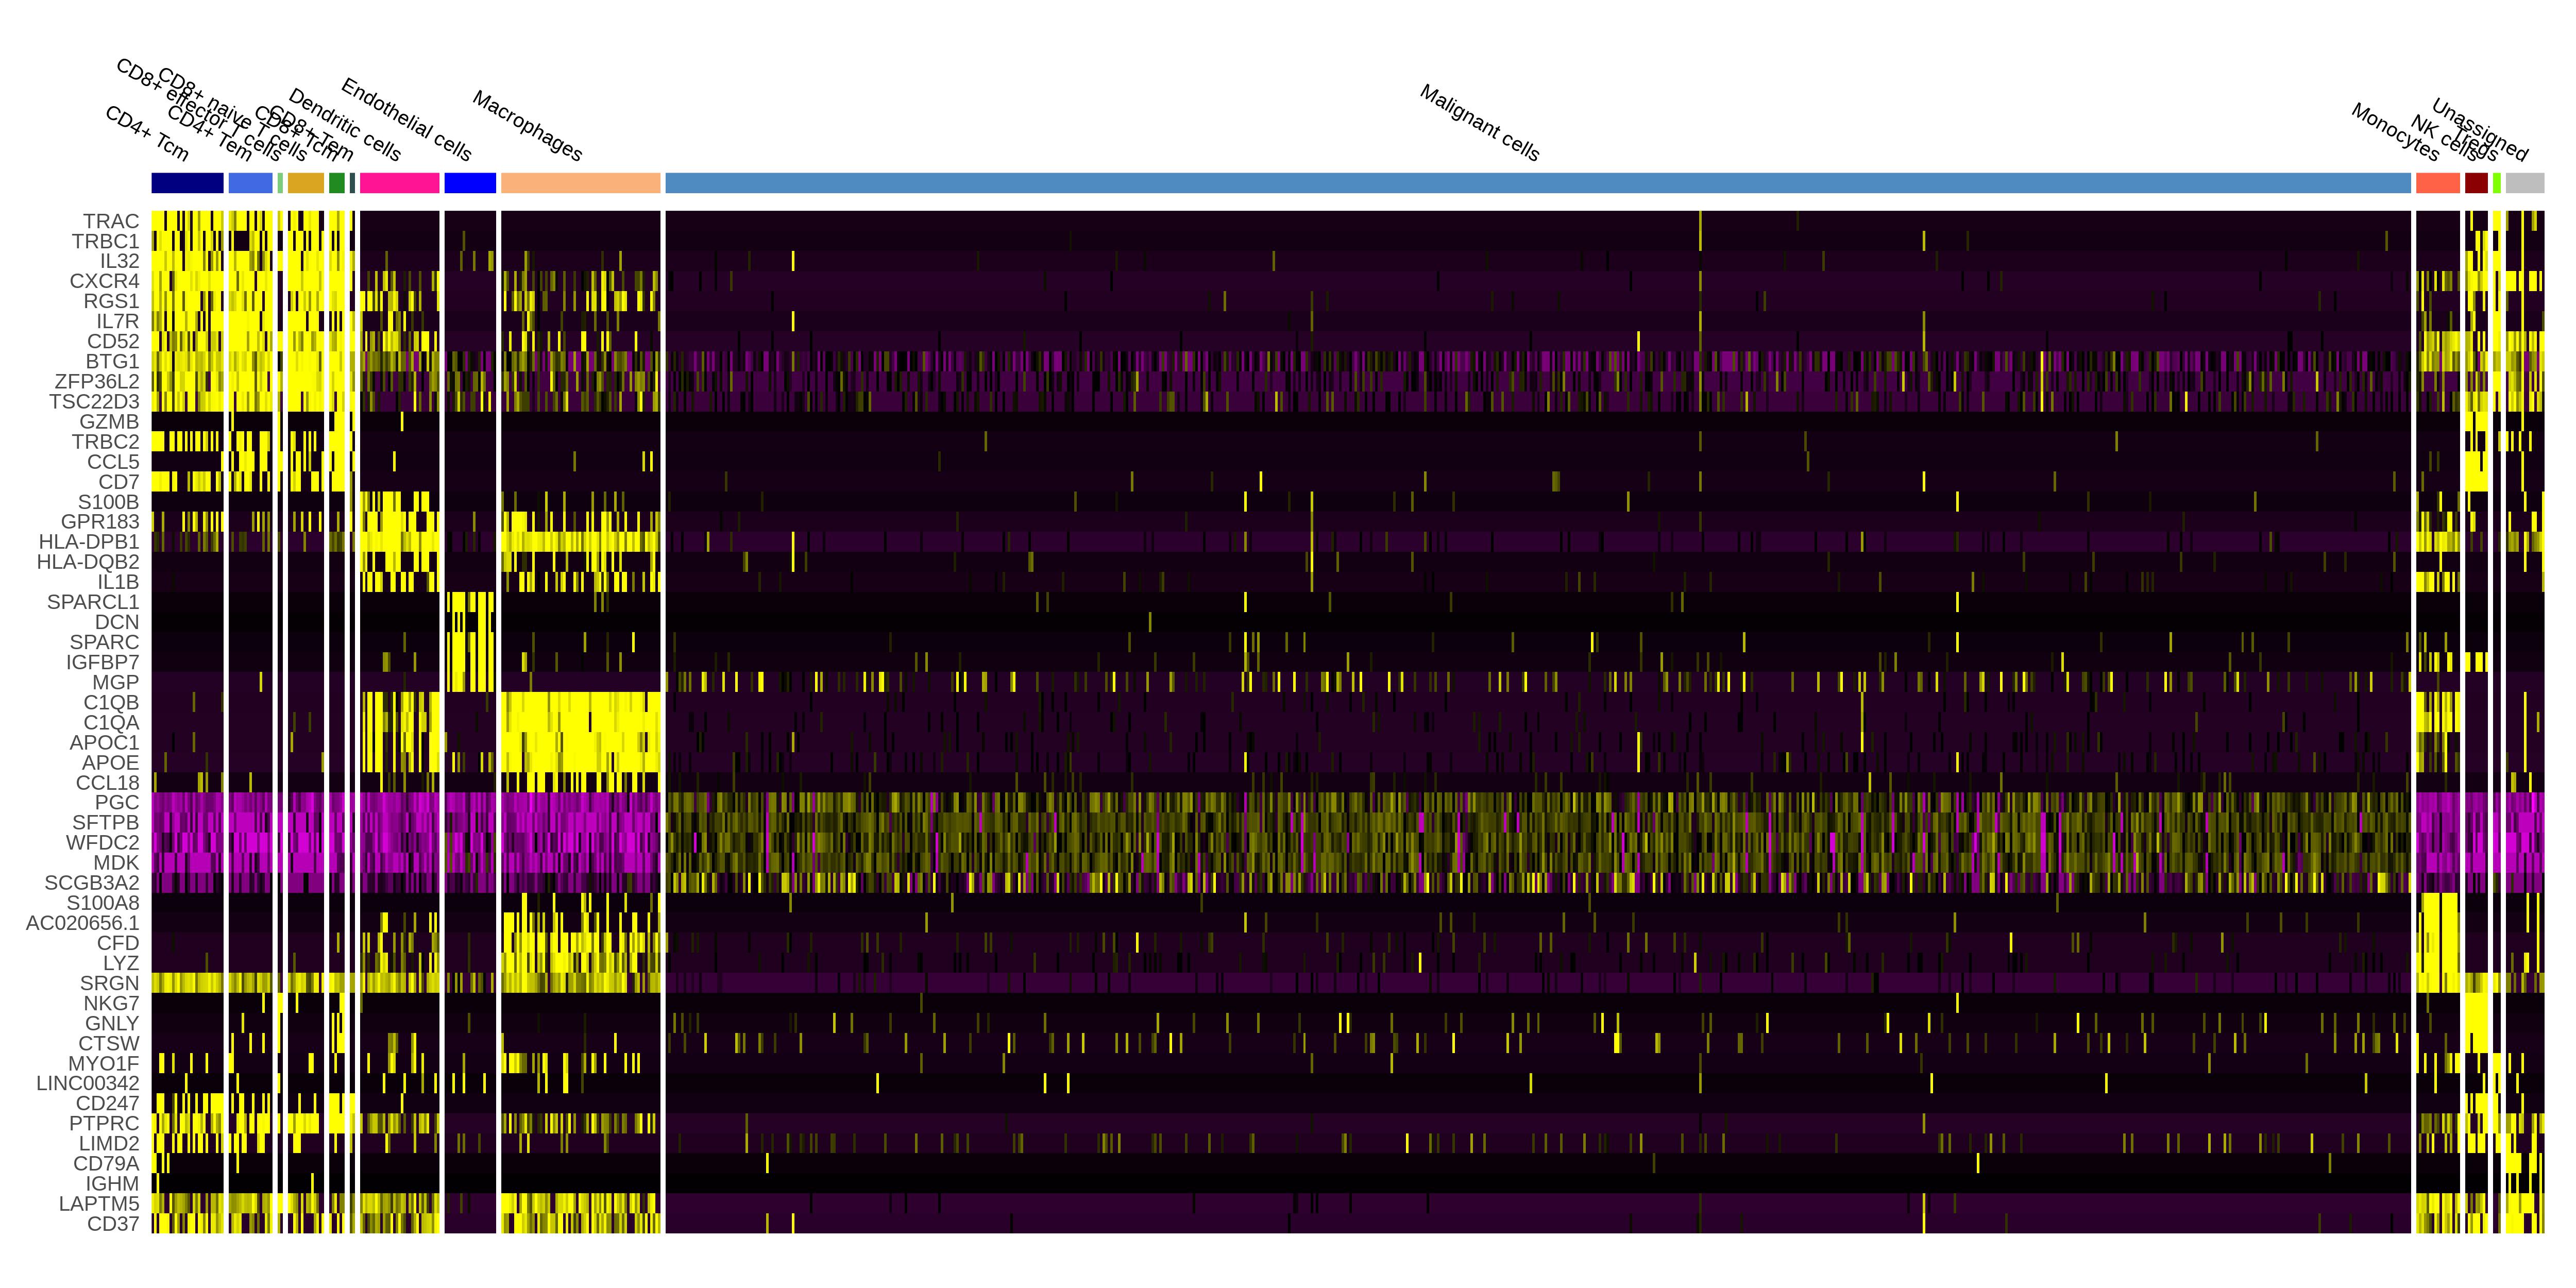Click the LAPTM5 gene label
Screen dimensions: 2576x1288
coord(99,1203)
